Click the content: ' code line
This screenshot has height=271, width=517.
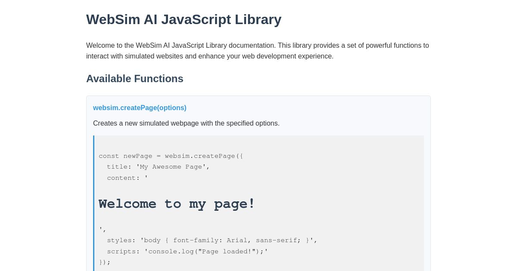(128, 178)
